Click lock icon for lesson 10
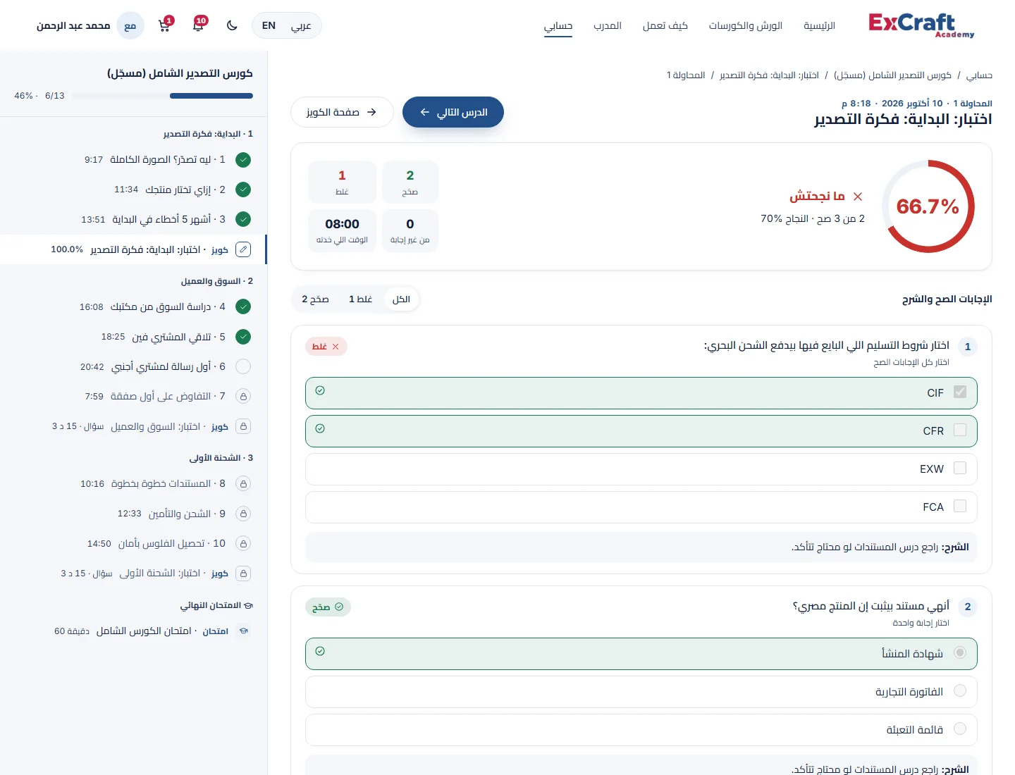This screenshot has height=775, width=1015. click(x=243, y=544)
